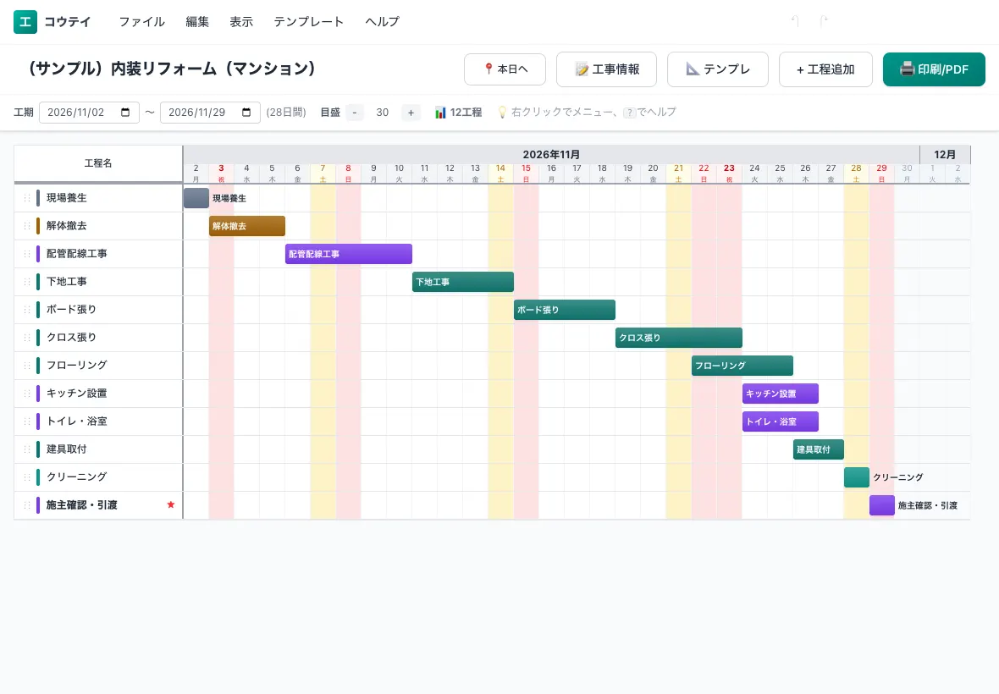Screen dimensions: 999x694
Task: Select the キッチン設置 Gantt bar
Action: [x=781, y=394]
